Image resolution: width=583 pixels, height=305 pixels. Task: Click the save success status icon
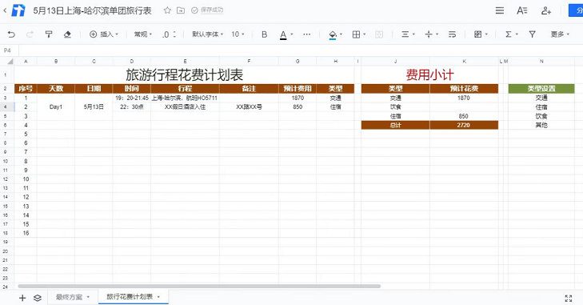[194, 10]
